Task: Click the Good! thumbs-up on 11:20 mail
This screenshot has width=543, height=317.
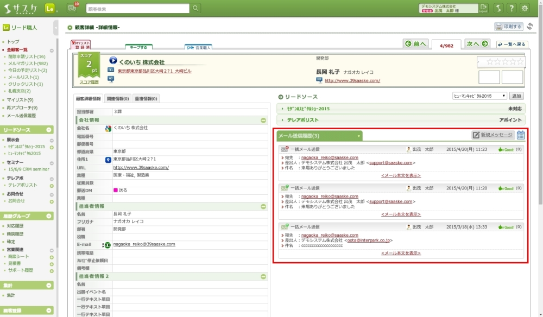Action: click(506, 188)
